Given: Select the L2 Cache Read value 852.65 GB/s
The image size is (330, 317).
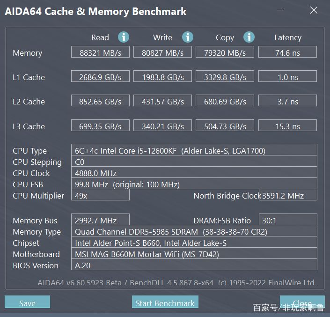Looking at the screenshot, I should point(100,101).
